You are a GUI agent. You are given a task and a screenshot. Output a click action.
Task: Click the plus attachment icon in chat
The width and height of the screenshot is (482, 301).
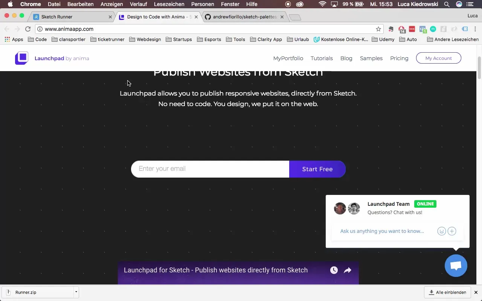(452, 231)
